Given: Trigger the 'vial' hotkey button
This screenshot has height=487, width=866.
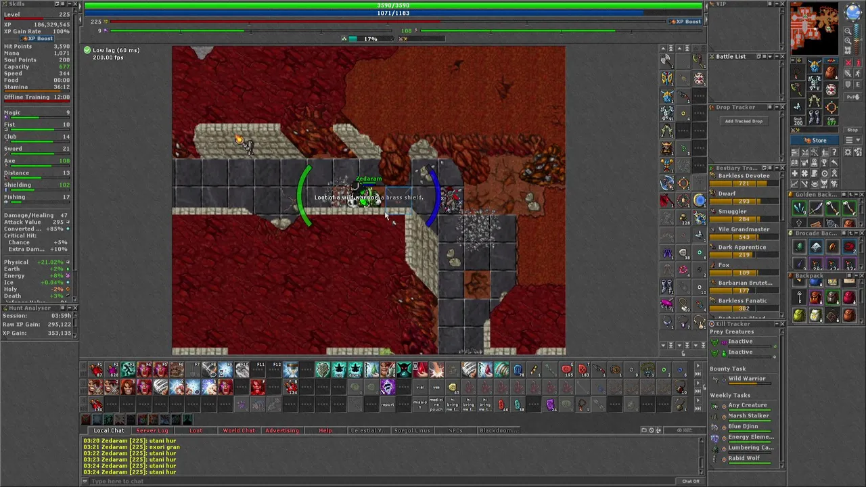Looking at the screenshot, I should pyautogui.click(x=420, y=387).
